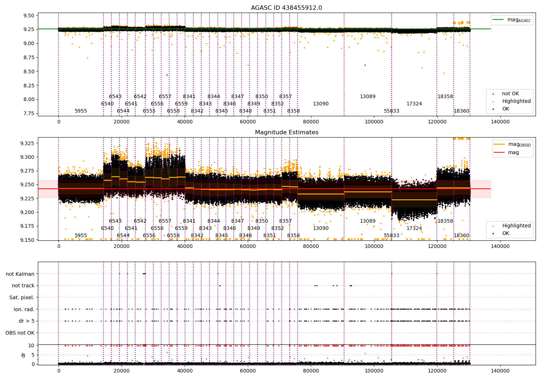Image resolution: width=541 pixels, height=379 pixels.
Task: Click the 8.50 y-axis tick in top plot
Action: click(29, 71)
